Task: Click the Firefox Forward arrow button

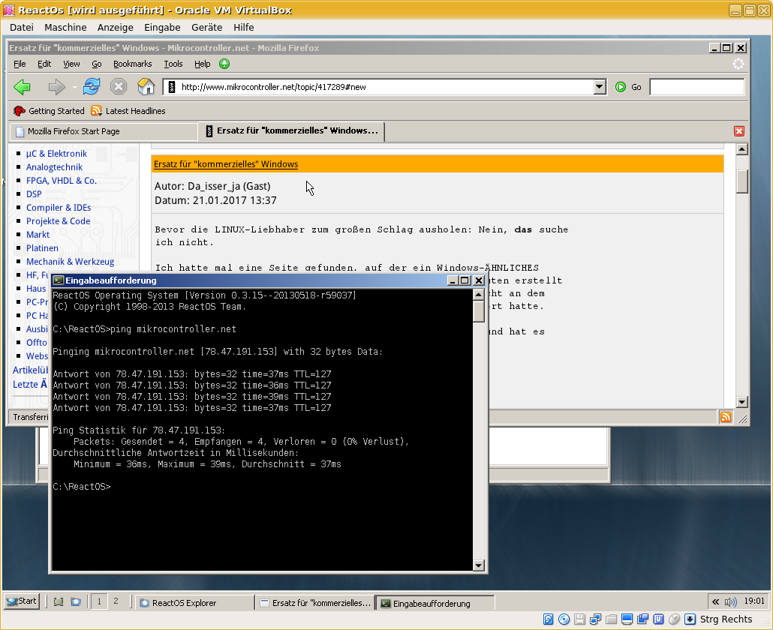Action: (57, 87)
